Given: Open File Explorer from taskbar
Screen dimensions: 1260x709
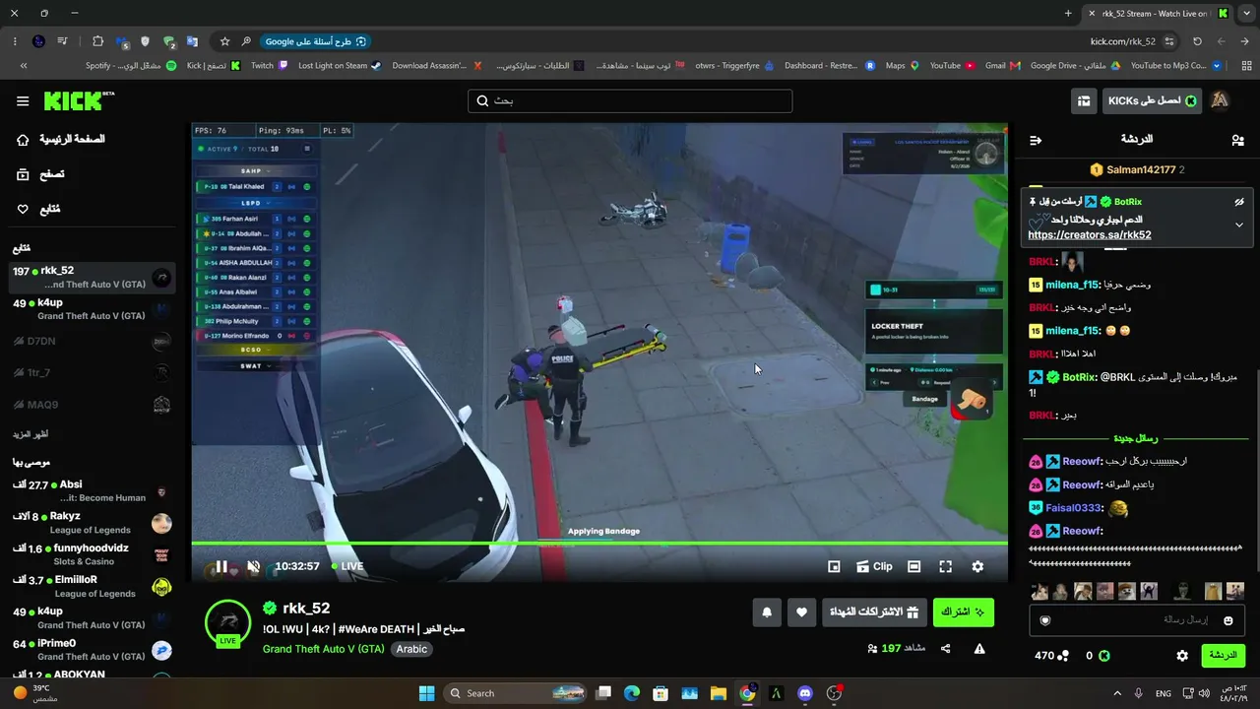Looking at the screenshot, I should pyautogui.click(x=718, y=693).
